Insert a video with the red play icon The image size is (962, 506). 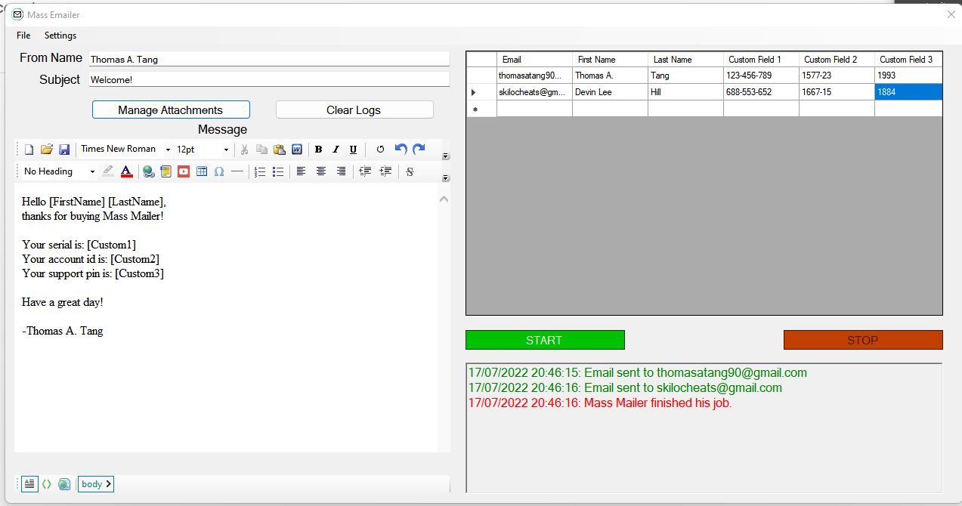(x=184, y=171)
